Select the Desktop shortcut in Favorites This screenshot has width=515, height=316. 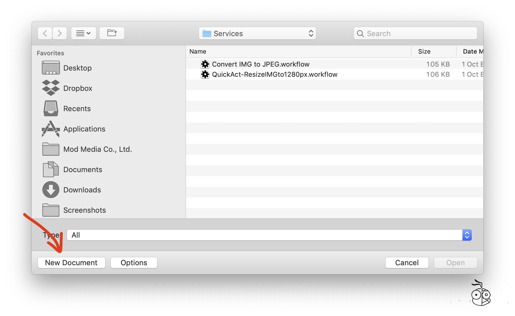point(77,68)
